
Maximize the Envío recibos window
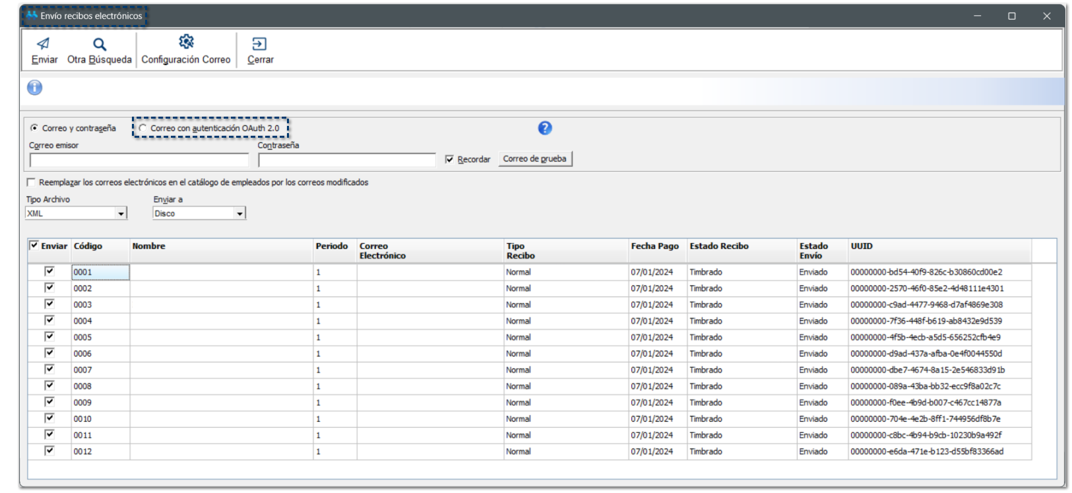(1011, 16)
